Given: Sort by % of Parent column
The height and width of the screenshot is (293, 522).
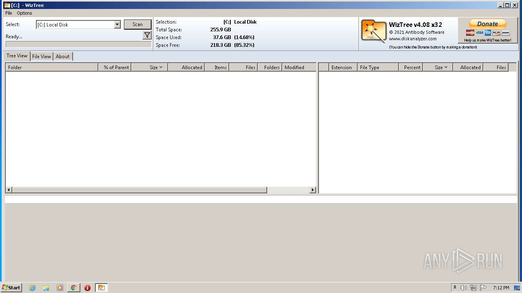Looking at the screenshot, I should [115, 67].
